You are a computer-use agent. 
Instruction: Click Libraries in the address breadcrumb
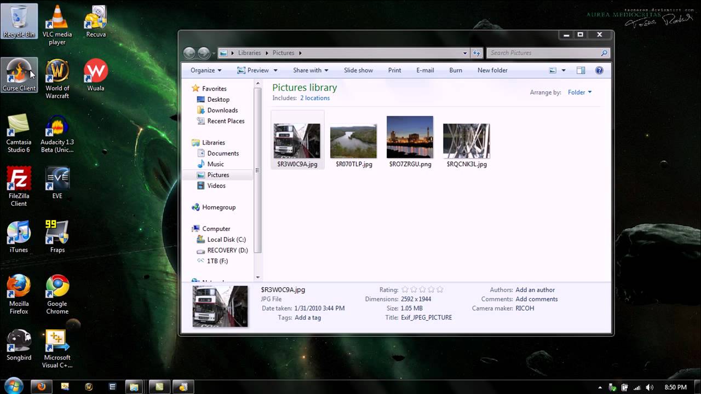pyautogui.click(x=249, y=53)
